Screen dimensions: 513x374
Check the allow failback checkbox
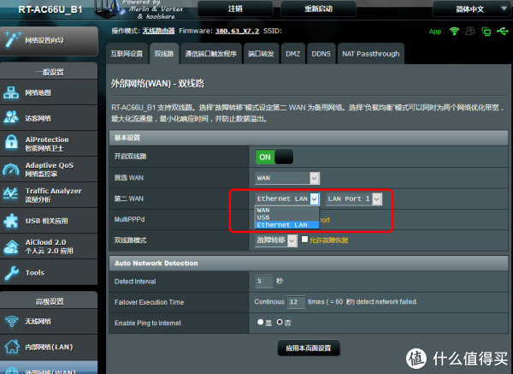304,240
